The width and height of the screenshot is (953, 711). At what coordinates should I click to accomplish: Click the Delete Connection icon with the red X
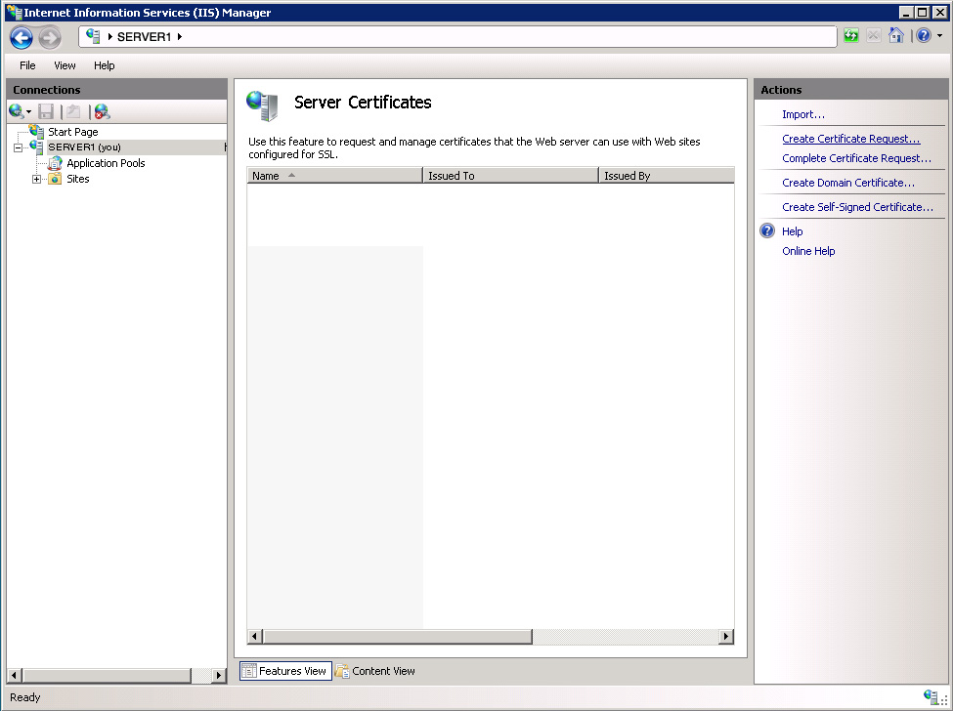tap(102, 111)
